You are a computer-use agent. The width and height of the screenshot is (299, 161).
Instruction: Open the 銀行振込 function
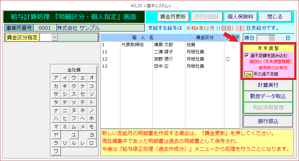[268, 121]
